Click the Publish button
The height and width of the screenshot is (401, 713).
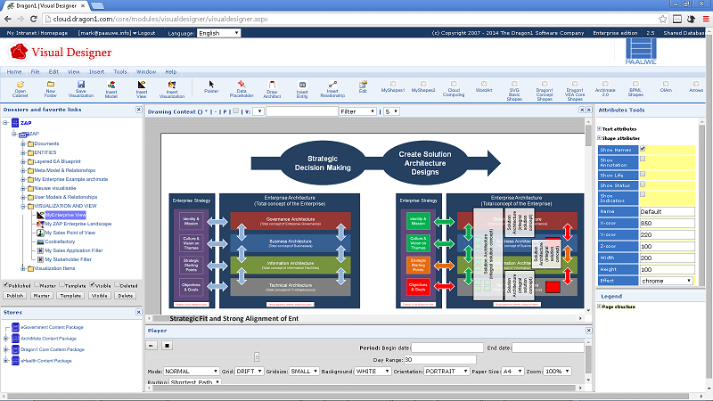14,296
